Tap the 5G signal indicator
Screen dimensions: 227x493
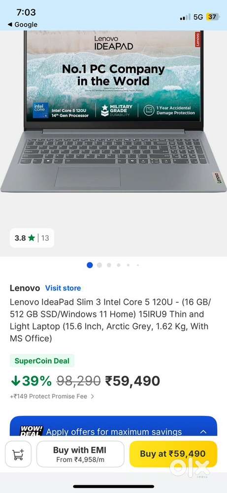click(x=198, y=17)
